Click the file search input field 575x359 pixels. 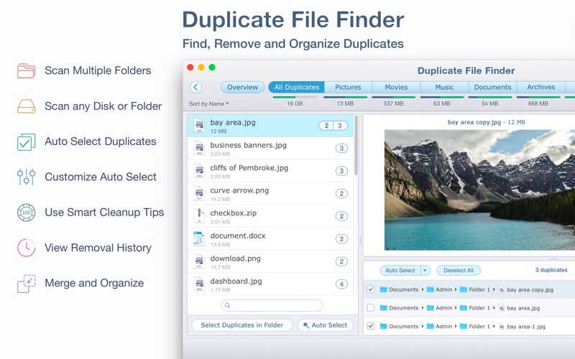(x=272, y=305)
